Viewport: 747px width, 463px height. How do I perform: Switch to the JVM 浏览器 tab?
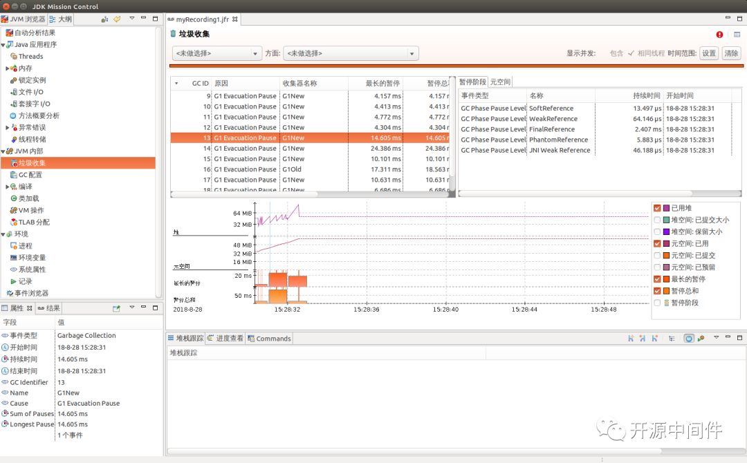point(24,19)
